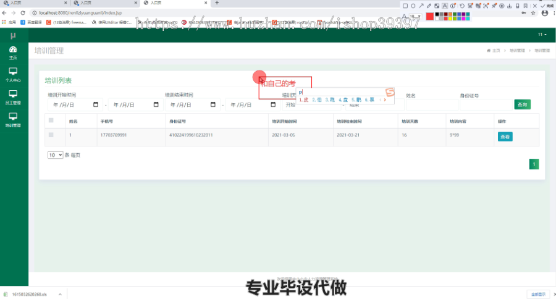Download screenshot to file
Image resolution: width=556 pixels, height=299 pixels.
[x=510, y=6]
